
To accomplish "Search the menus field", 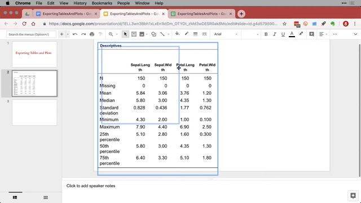I will (31, 34).
